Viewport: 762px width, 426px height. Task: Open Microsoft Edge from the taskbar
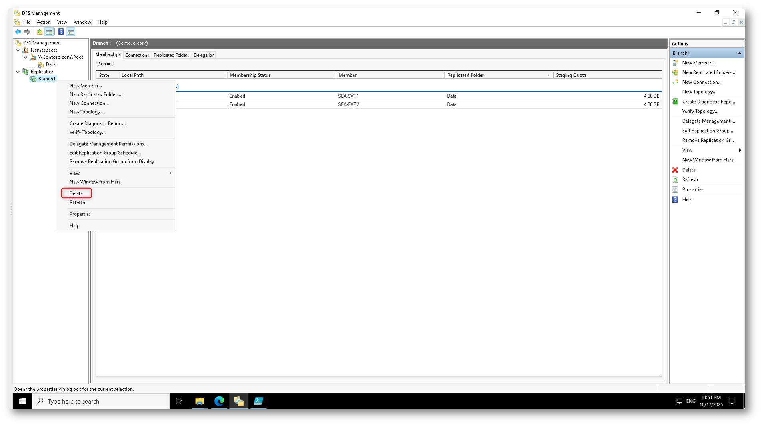point(219,401)
